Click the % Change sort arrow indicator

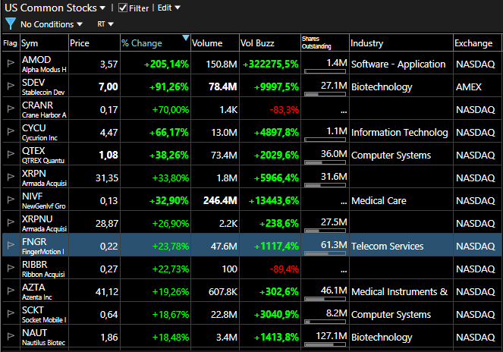185,38
